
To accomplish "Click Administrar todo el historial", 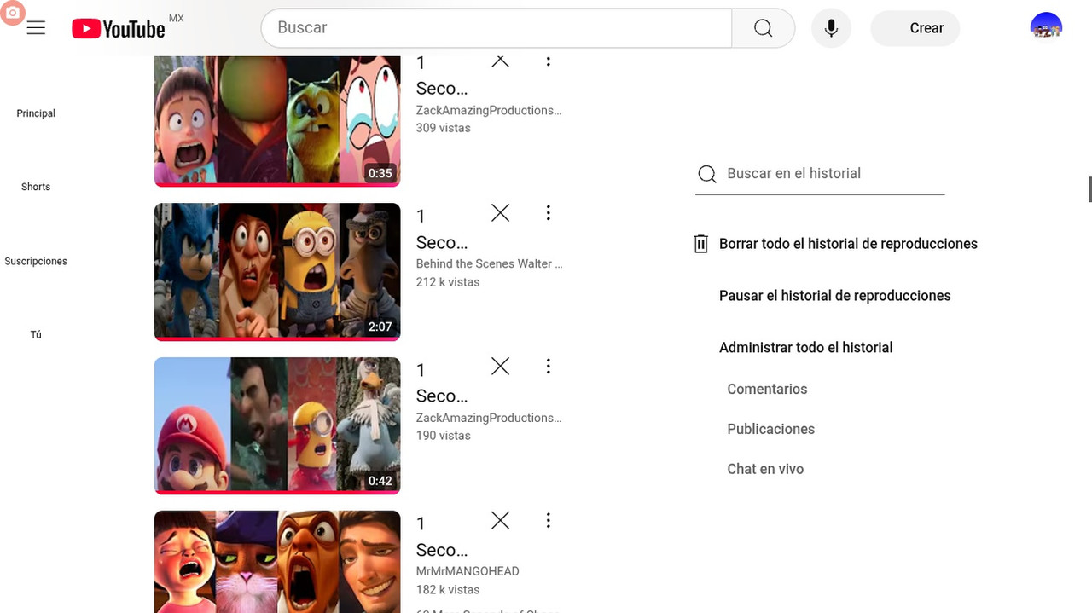I will 805,348.
